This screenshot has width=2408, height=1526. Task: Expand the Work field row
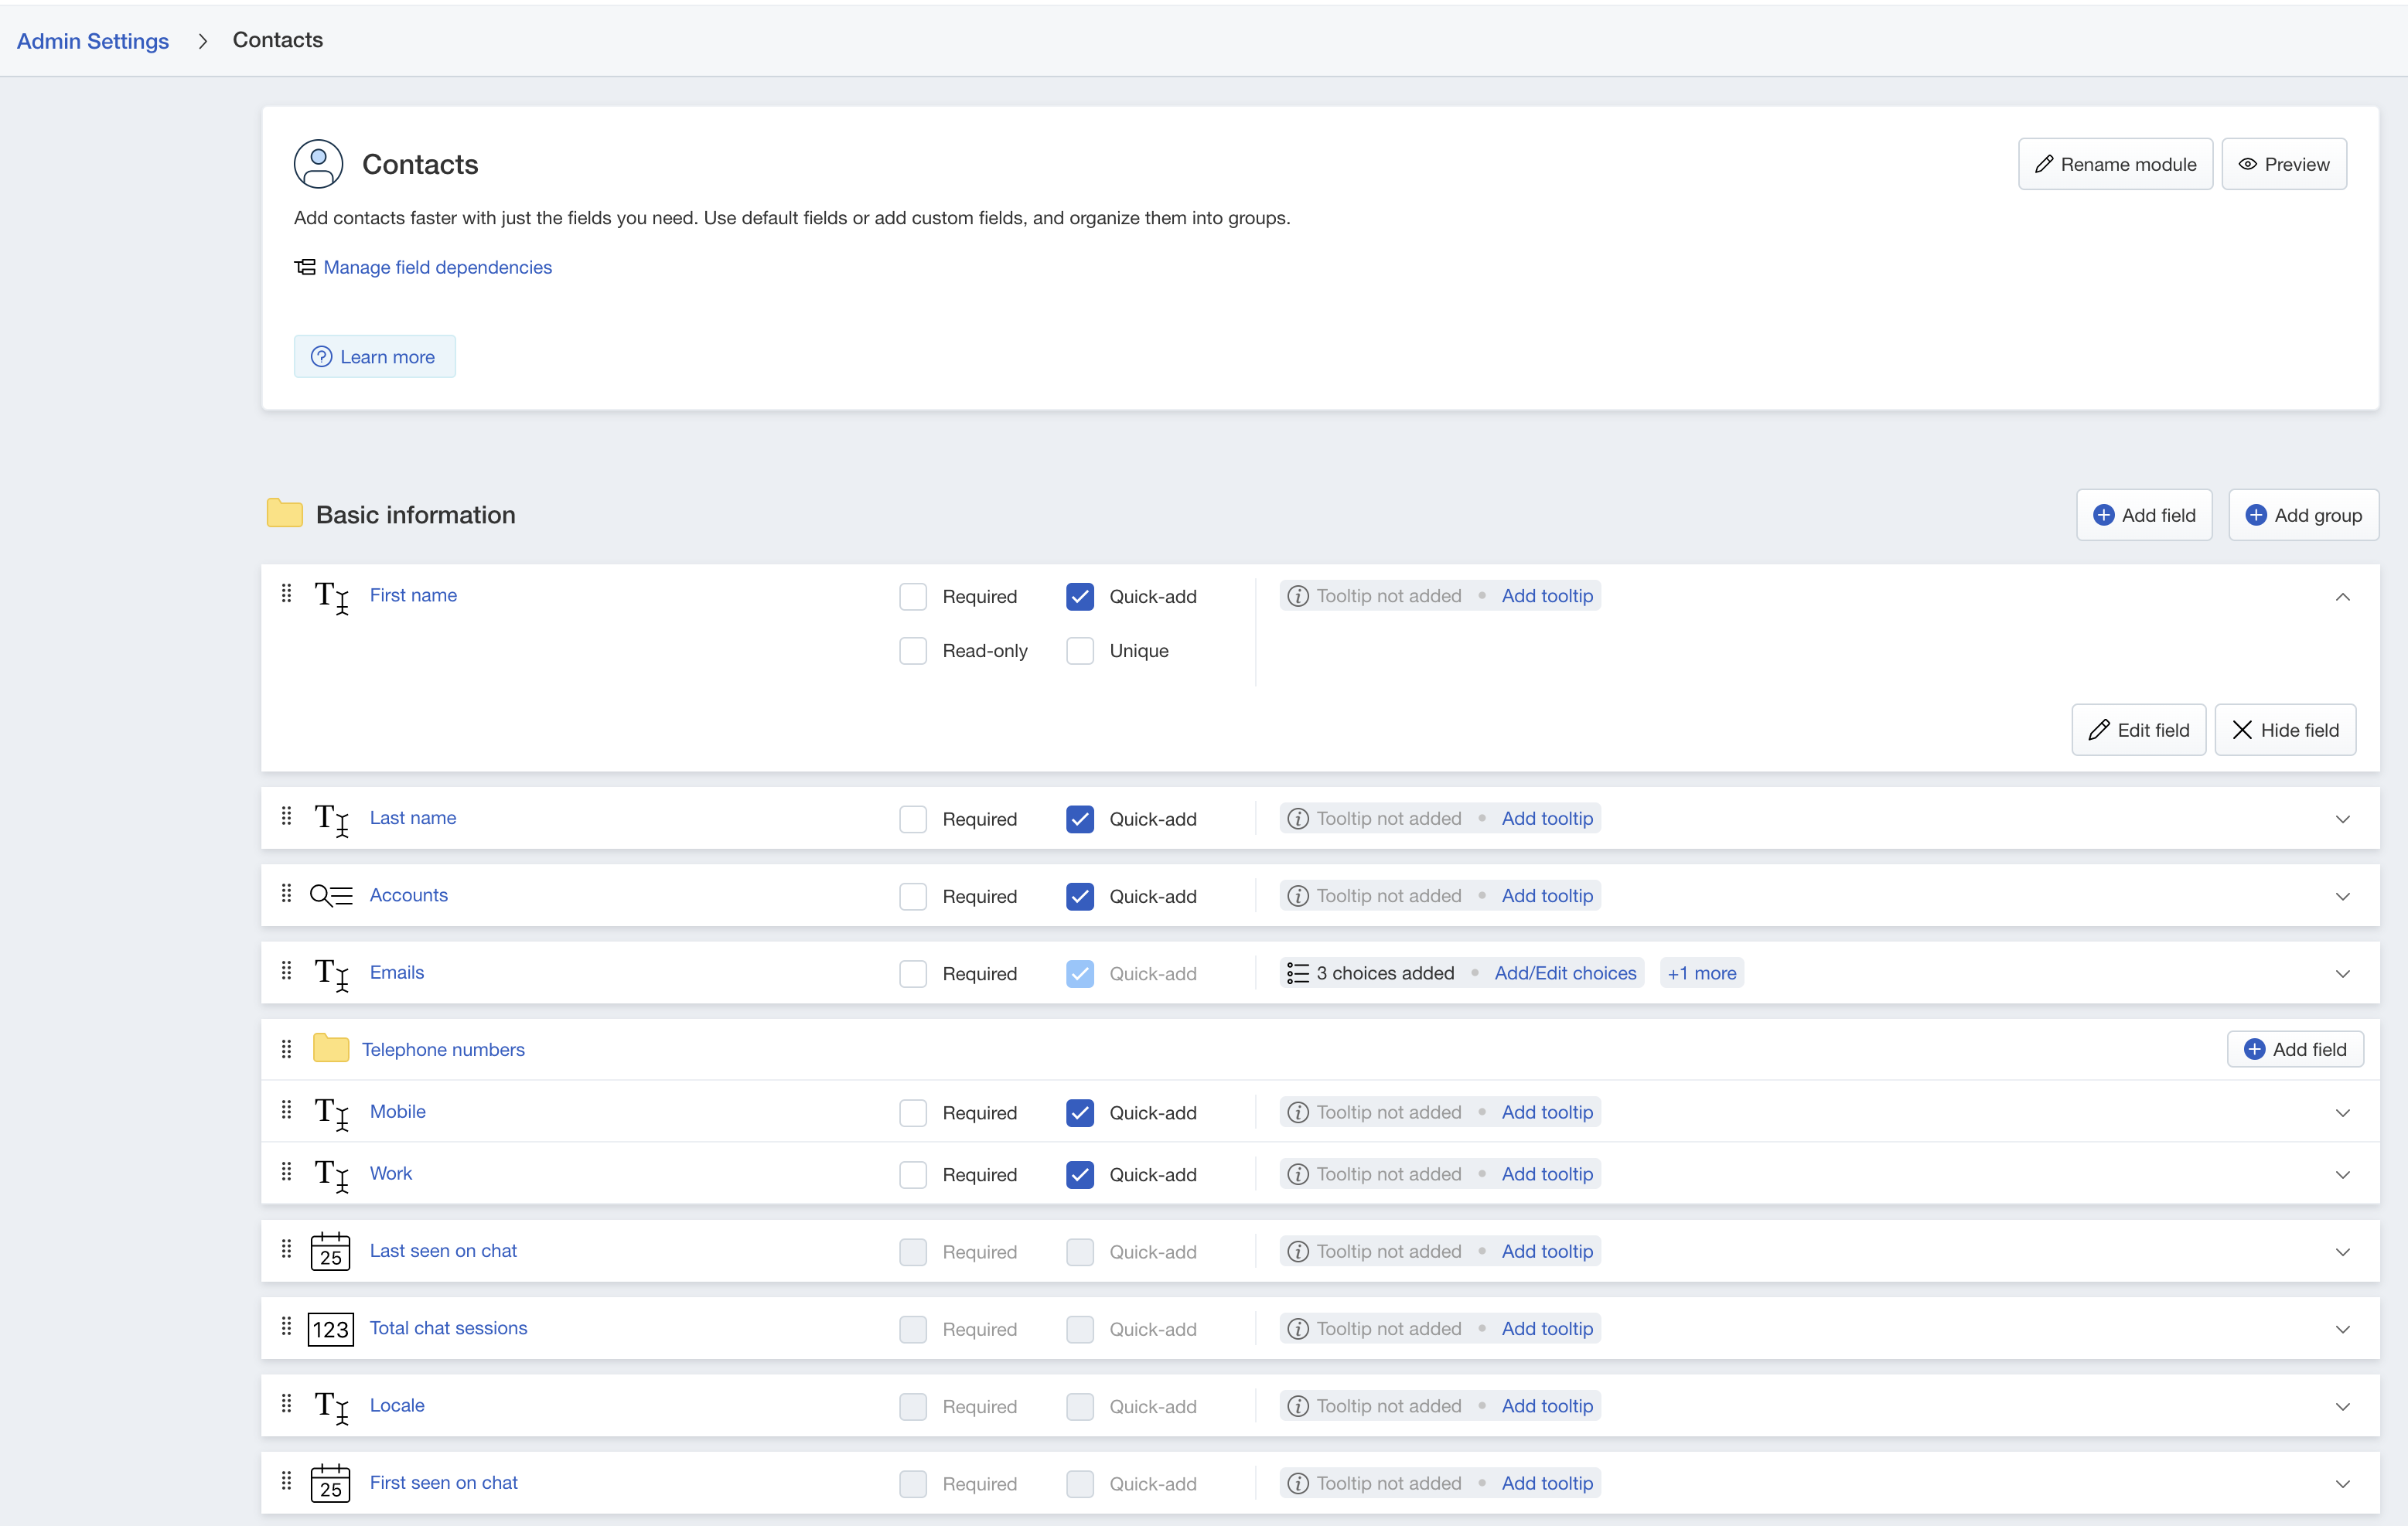tap(2343, 1175)
